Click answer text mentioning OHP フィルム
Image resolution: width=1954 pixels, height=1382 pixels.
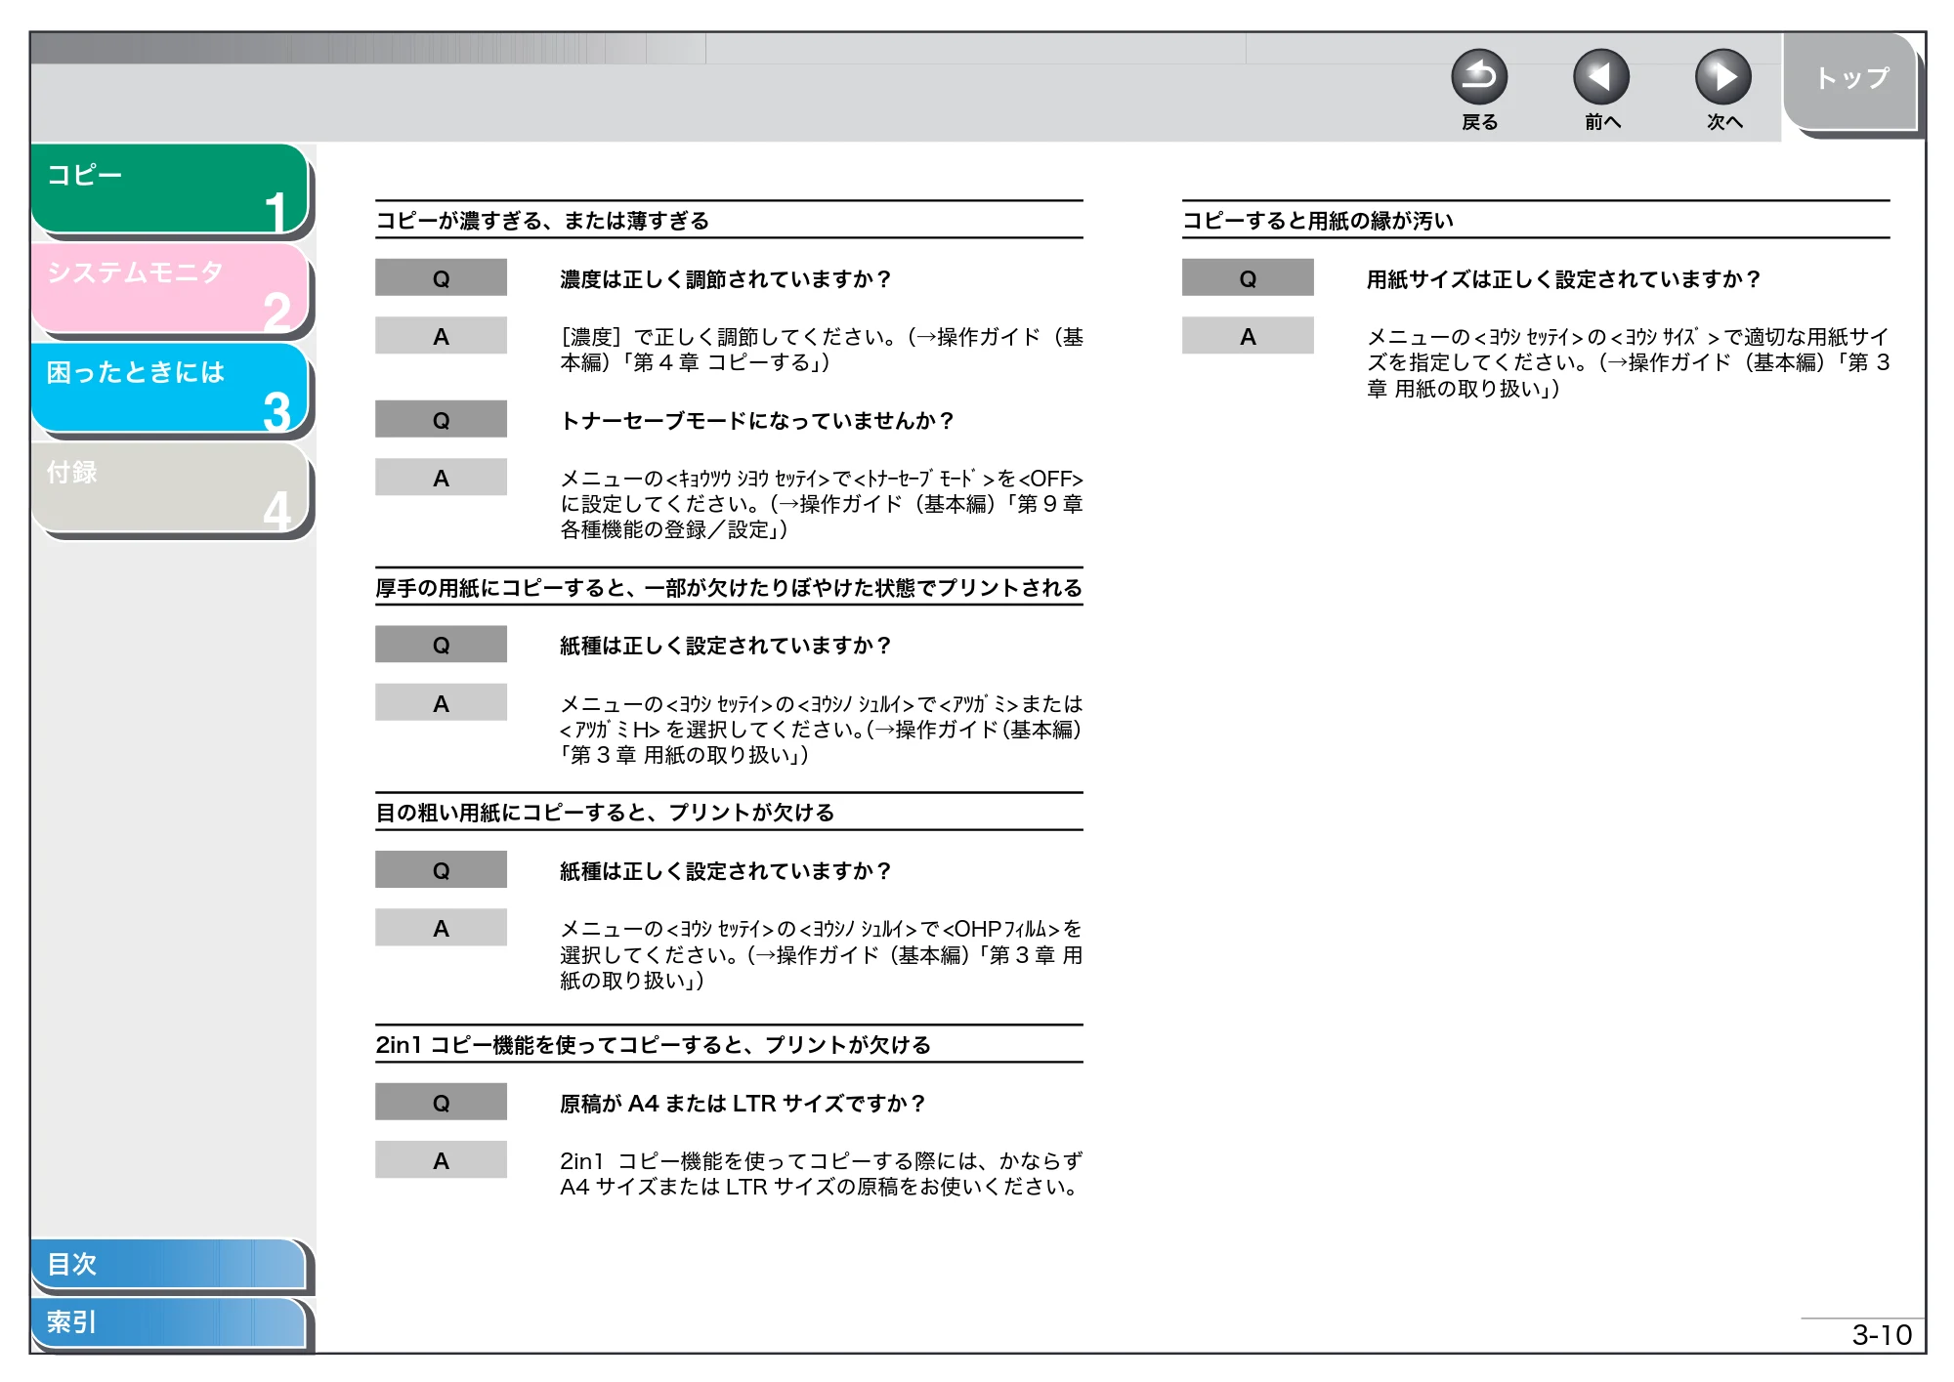tap(821, 955)
